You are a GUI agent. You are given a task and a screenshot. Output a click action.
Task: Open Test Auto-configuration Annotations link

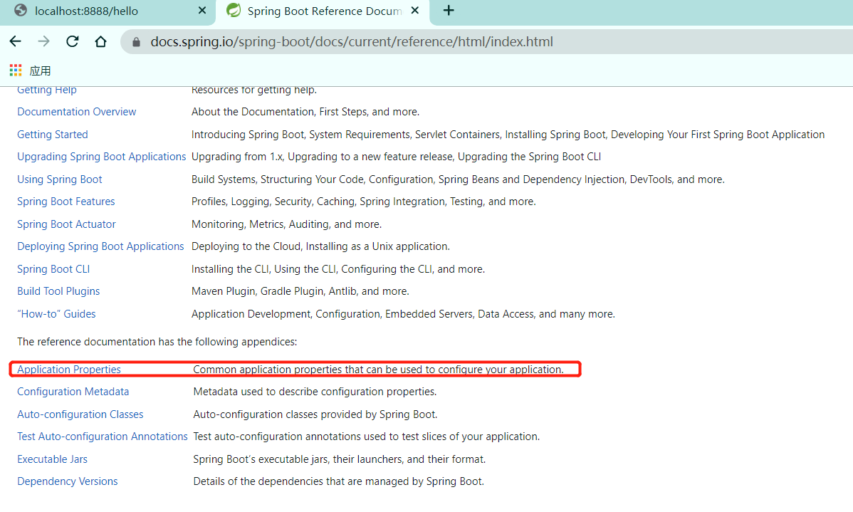(x=103, y=437)
